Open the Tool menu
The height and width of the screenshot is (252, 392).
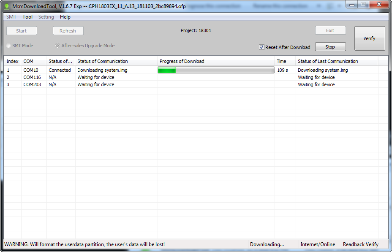tap(27, 17)
